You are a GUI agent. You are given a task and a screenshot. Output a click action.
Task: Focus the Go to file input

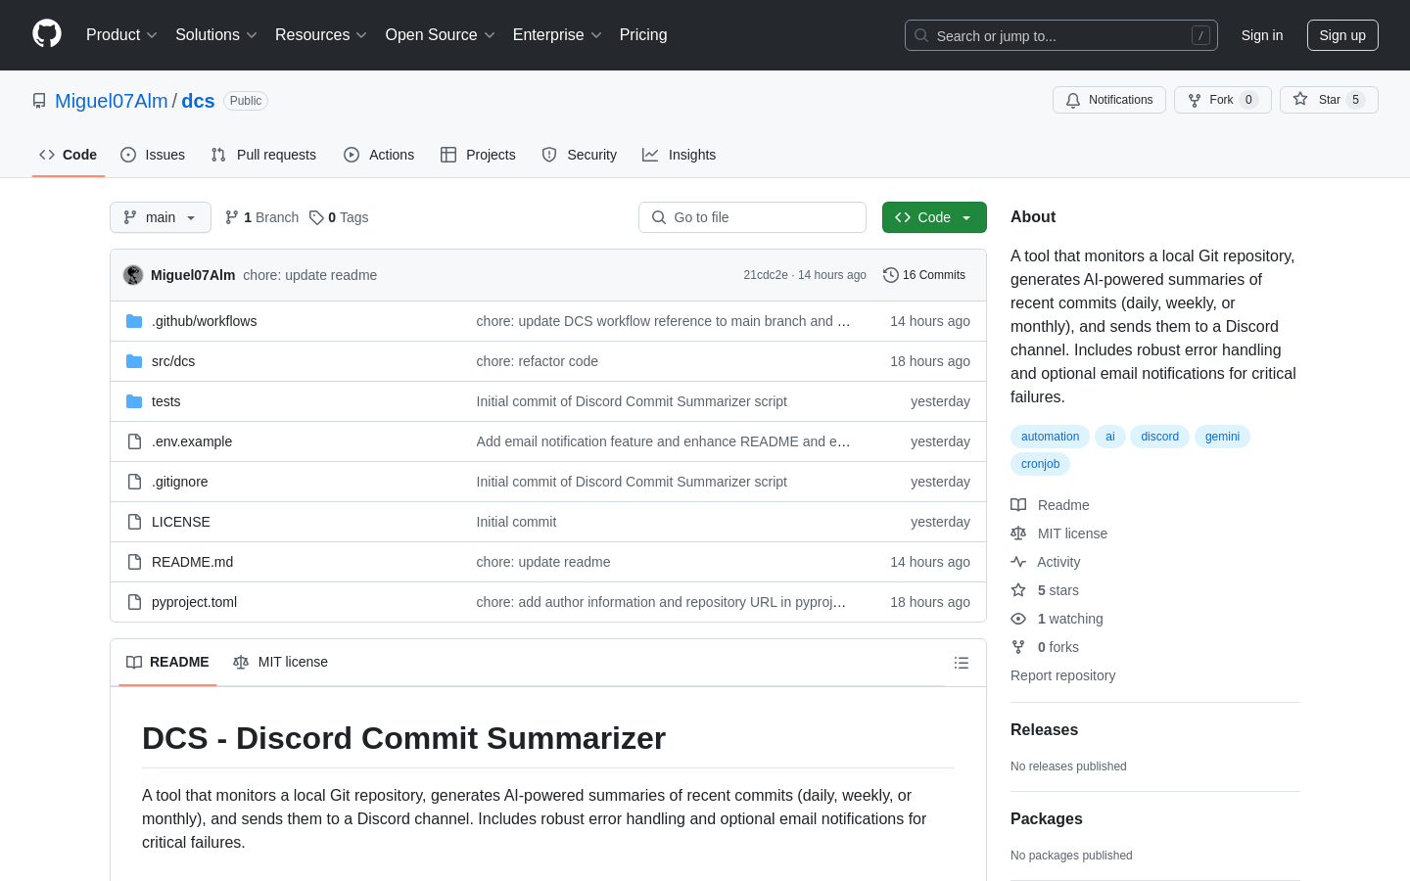[x=752, y=217]
